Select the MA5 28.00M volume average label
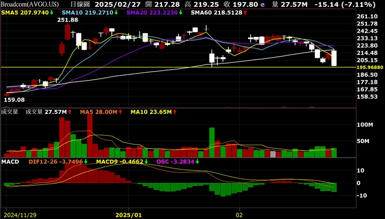The image size is (385, 219). click(x=99, y=112)
